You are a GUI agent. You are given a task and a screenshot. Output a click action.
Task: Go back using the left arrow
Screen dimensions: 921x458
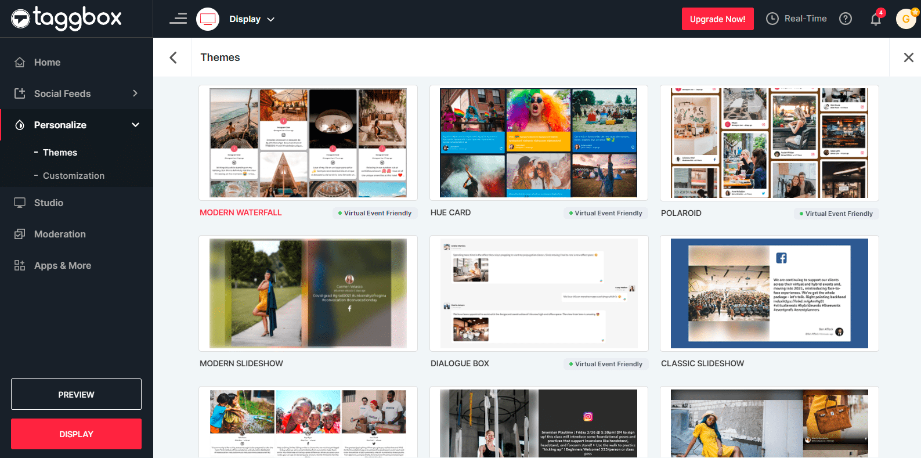(x=173, y=57)
